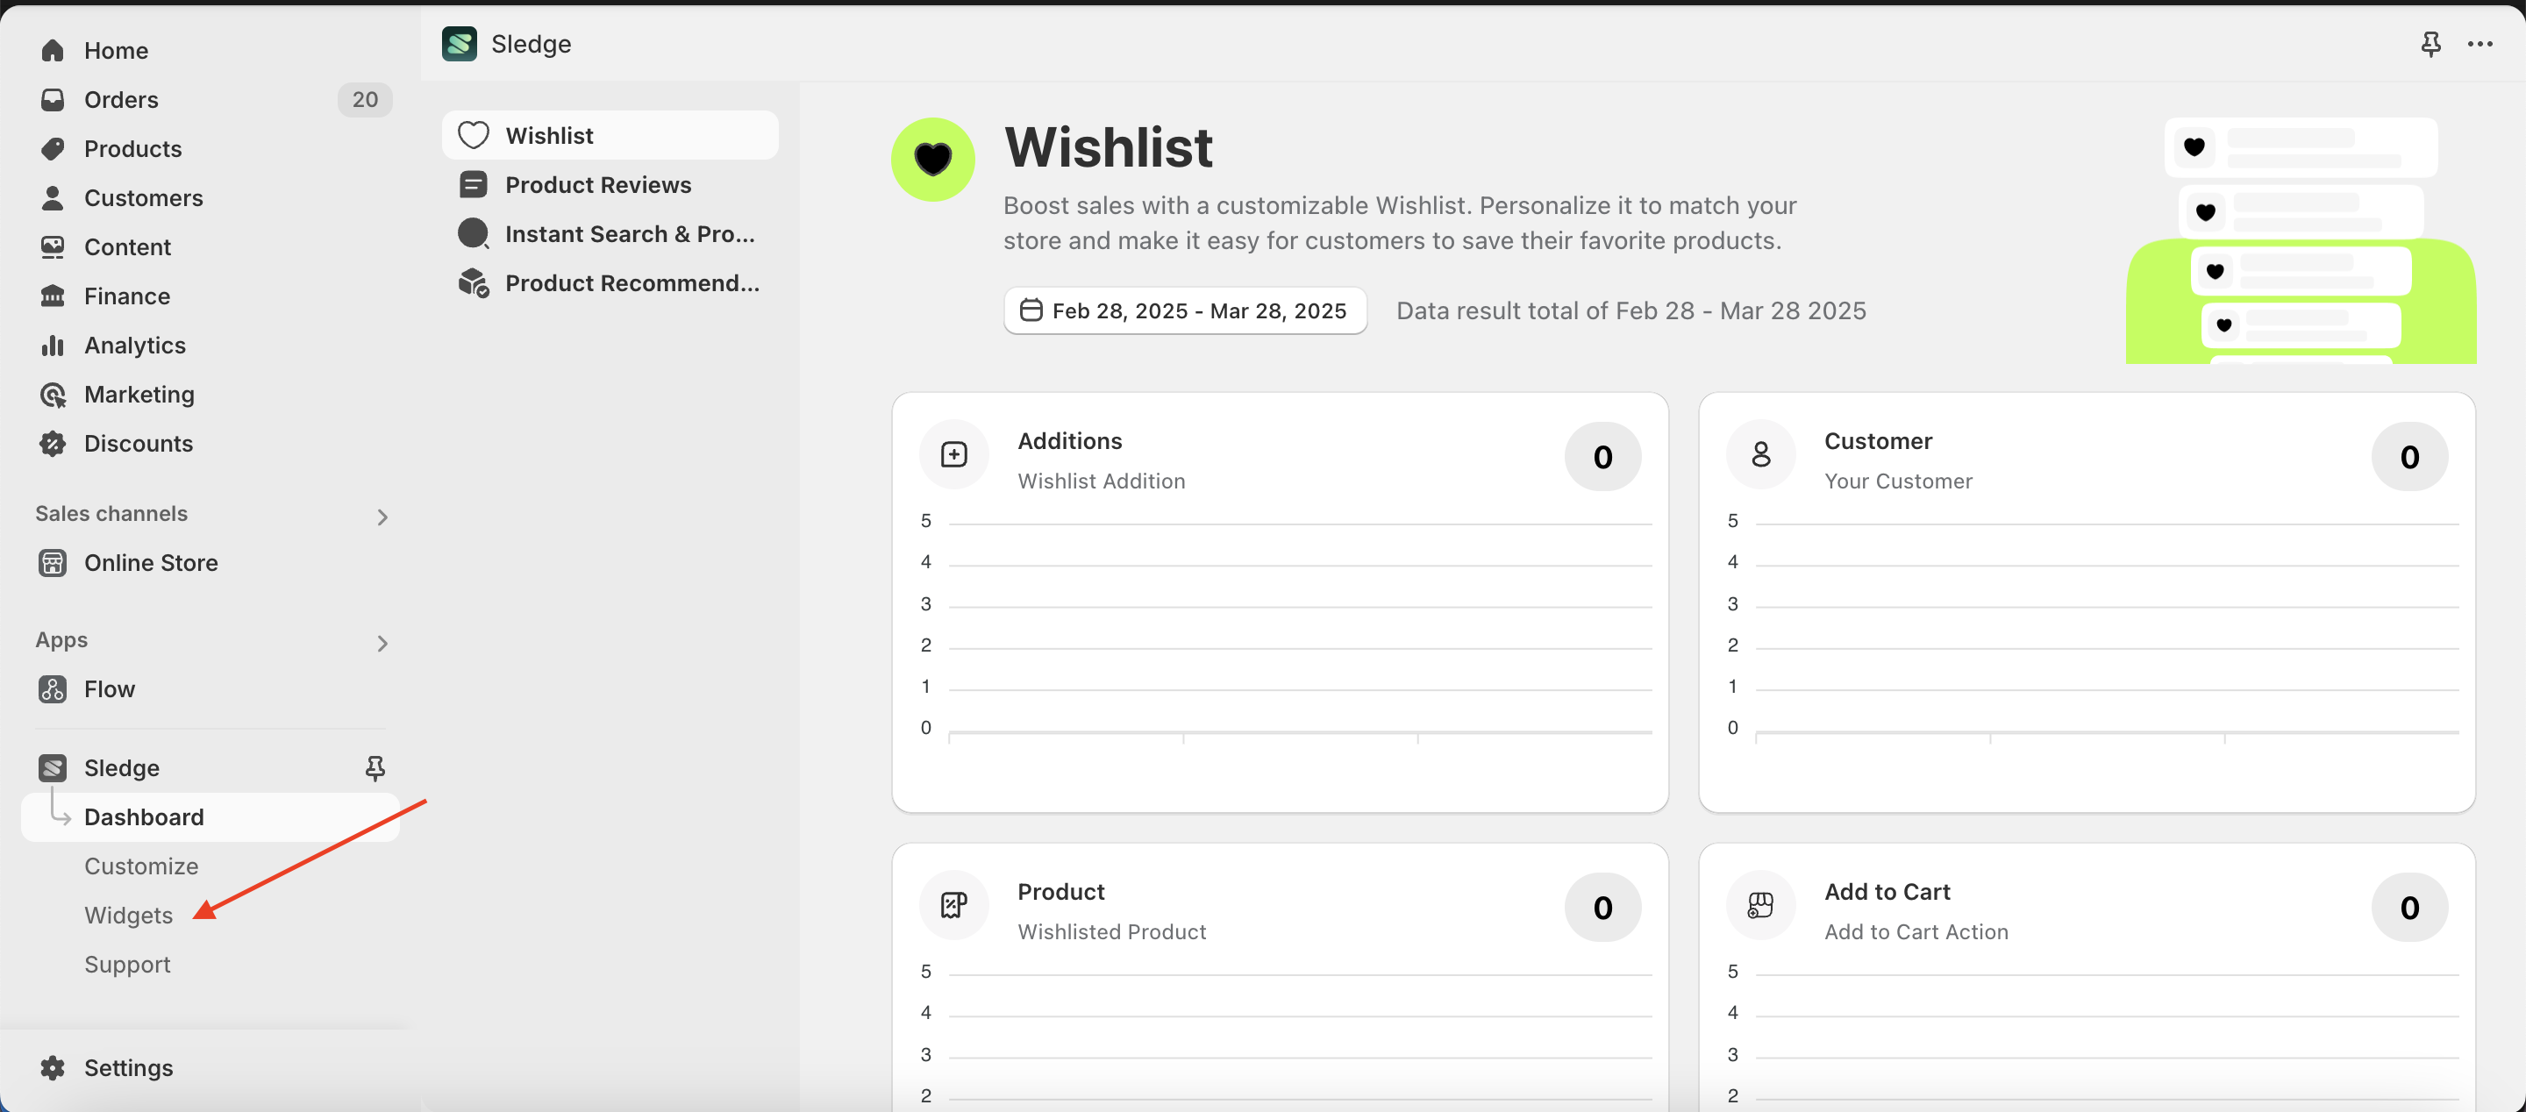Click the Finance bank icon

click(53, 296)
